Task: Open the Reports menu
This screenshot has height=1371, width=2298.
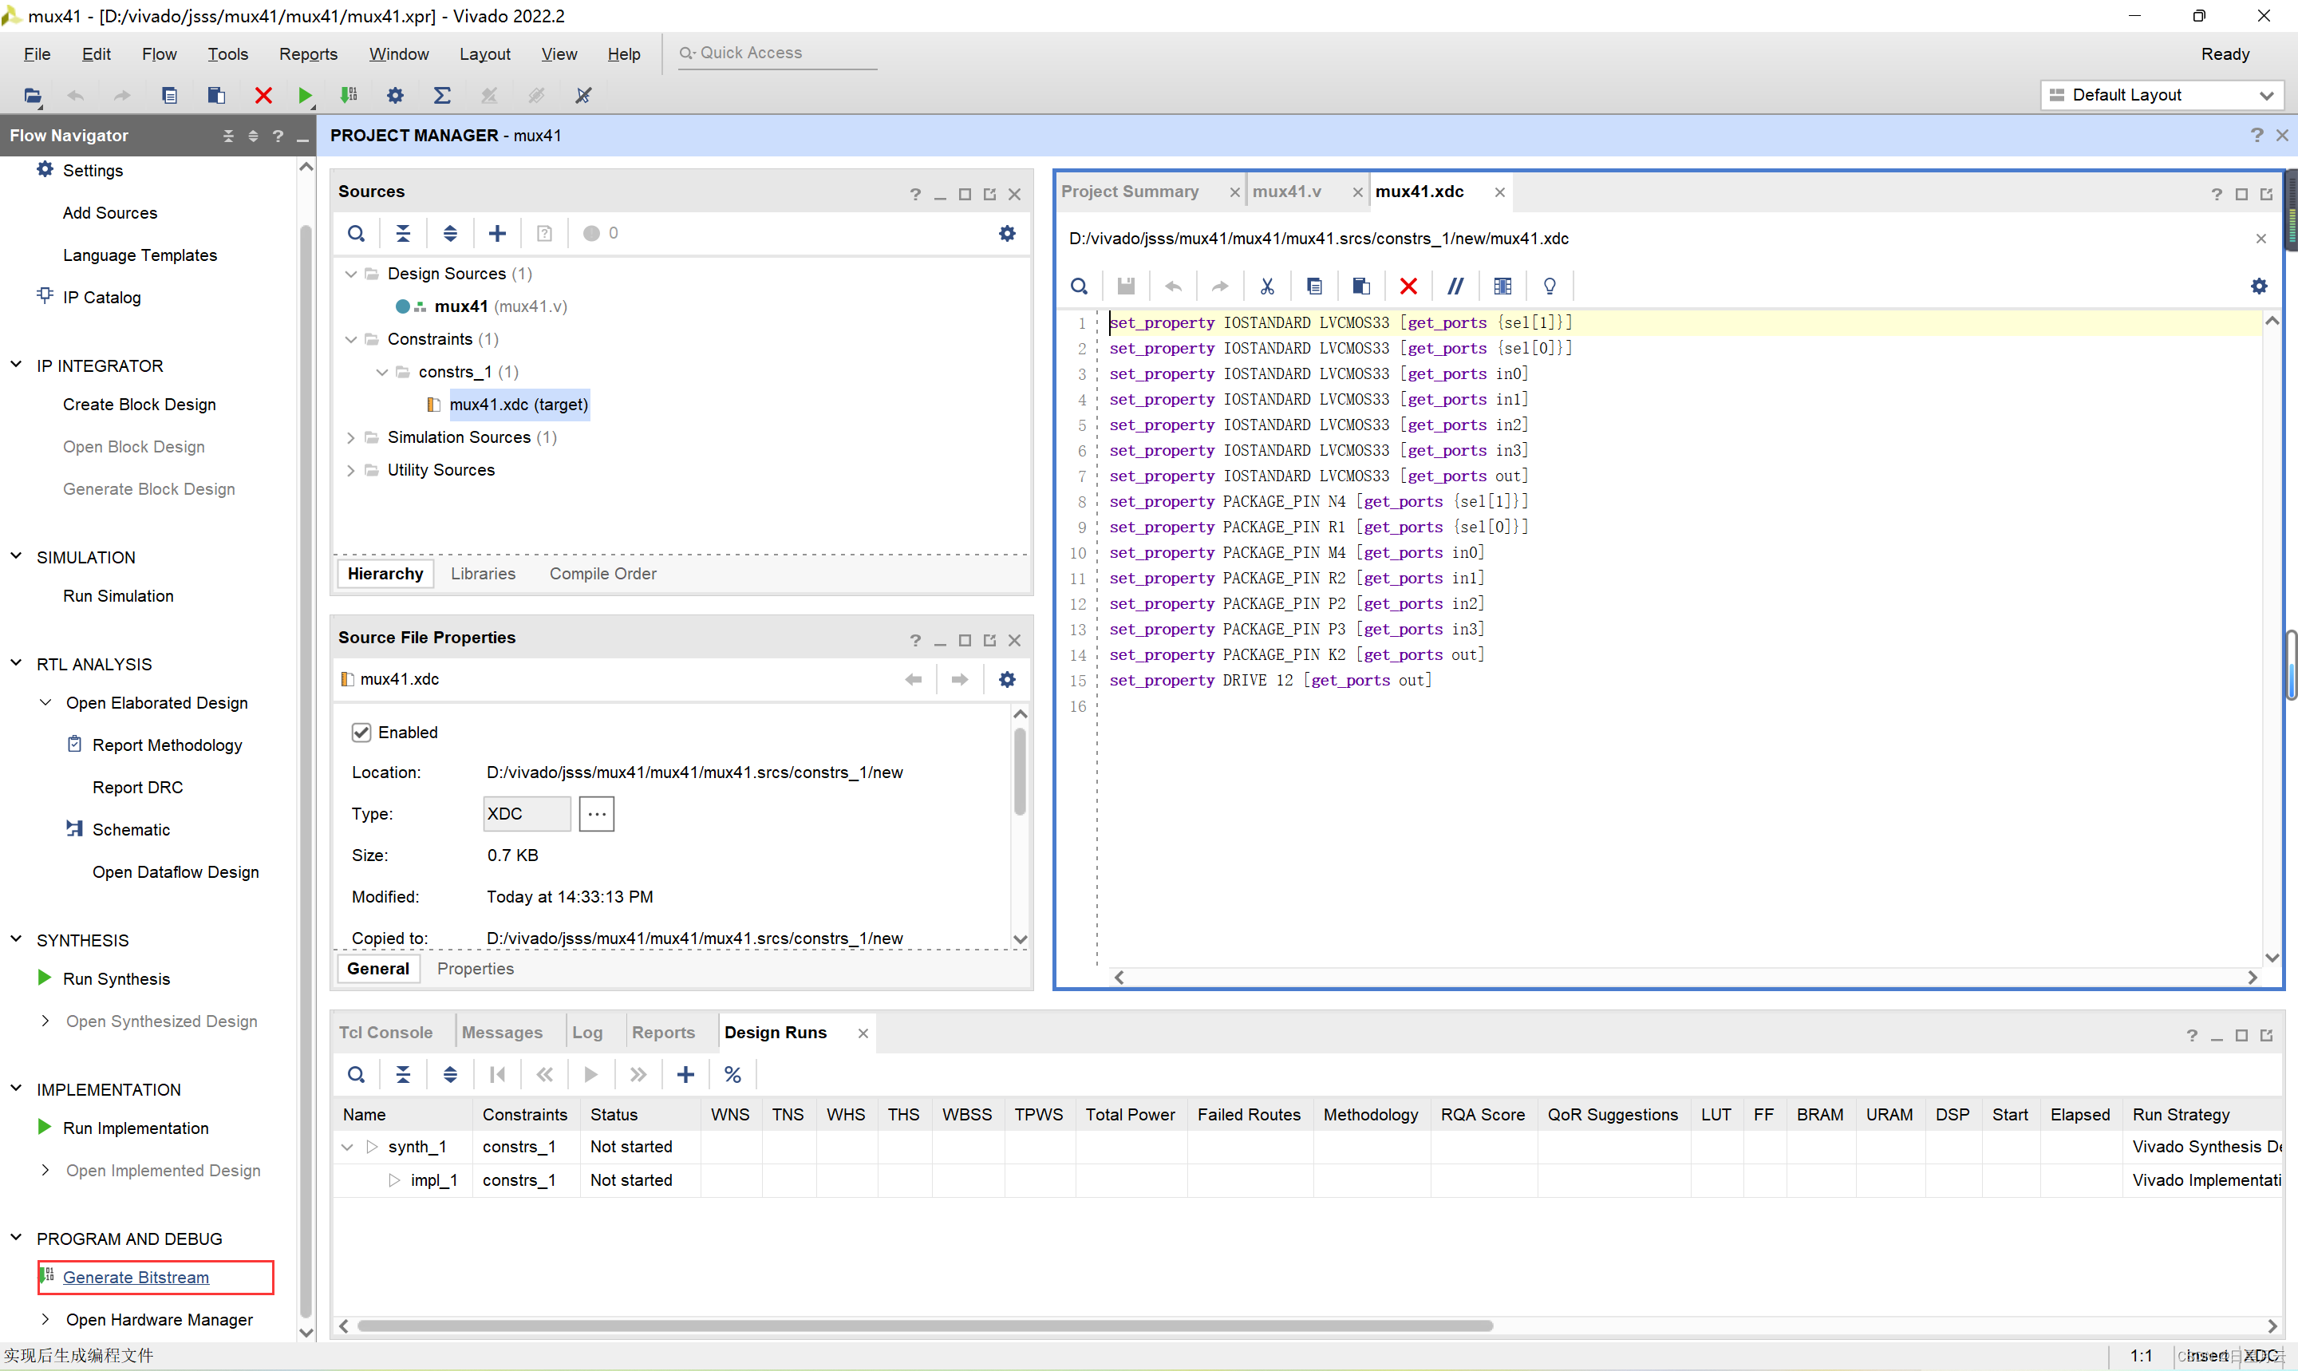Action: (307, 53)
